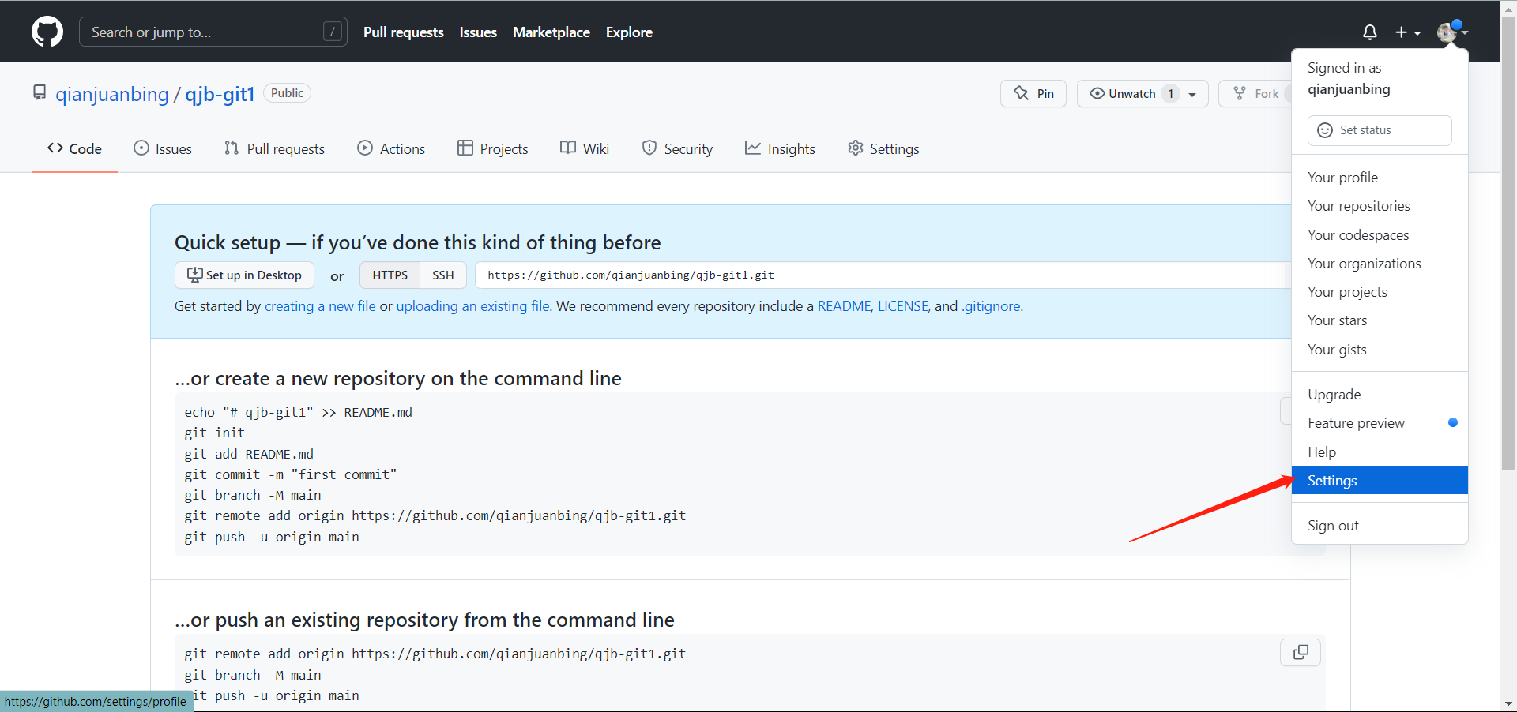Click the Public visibility badge

tap(287, 93)
